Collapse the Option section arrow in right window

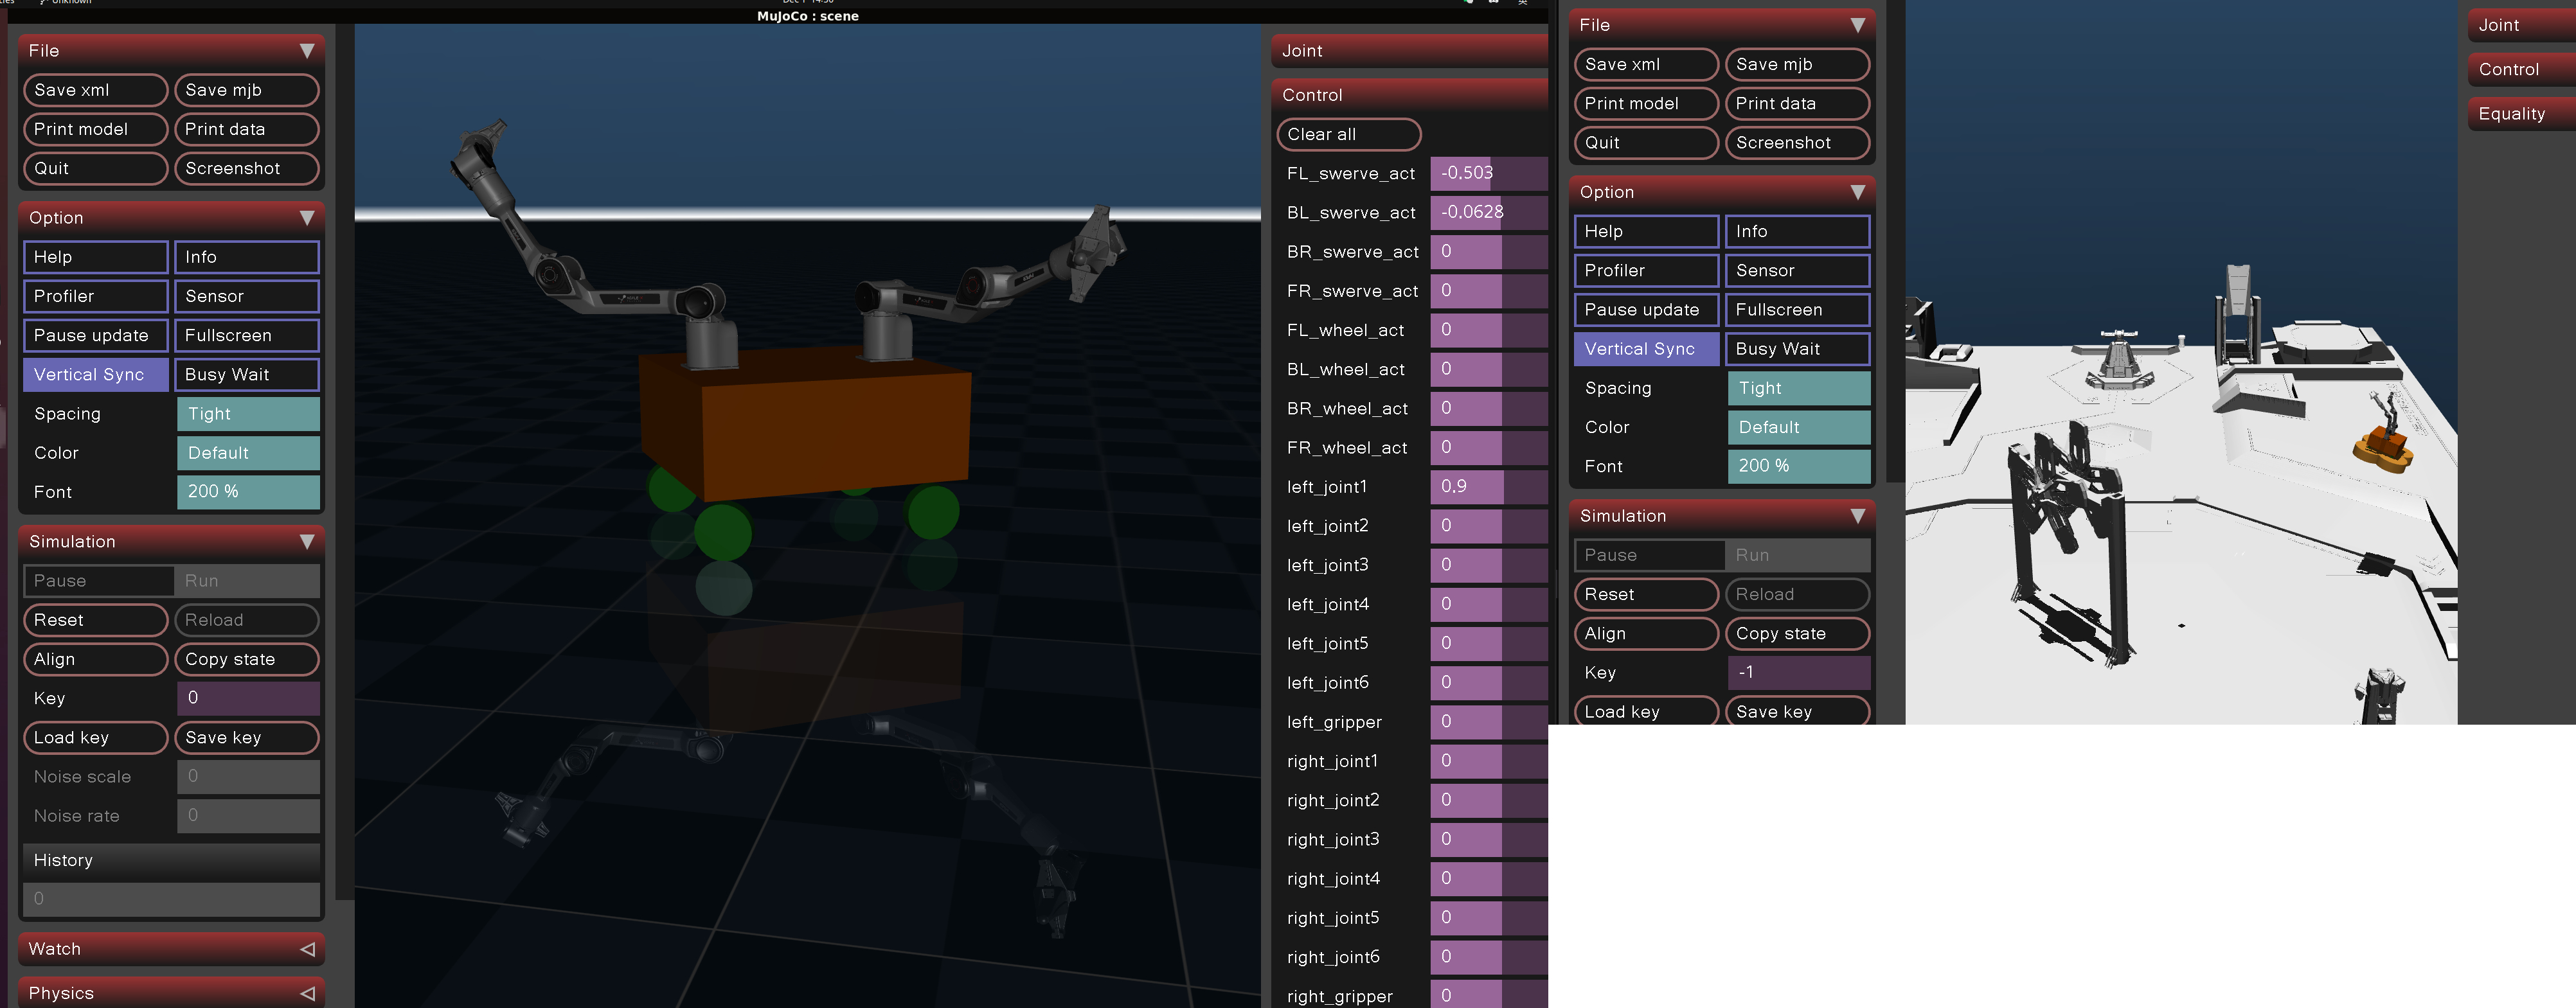tap(1858, 192)
